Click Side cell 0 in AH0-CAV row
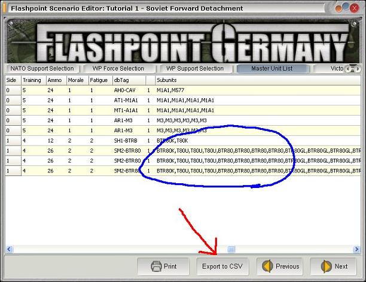 pyautogui.click(x=13, y=90)
